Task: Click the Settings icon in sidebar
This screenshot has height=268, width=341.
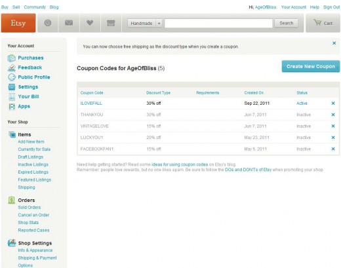Action: coord(12,86)
